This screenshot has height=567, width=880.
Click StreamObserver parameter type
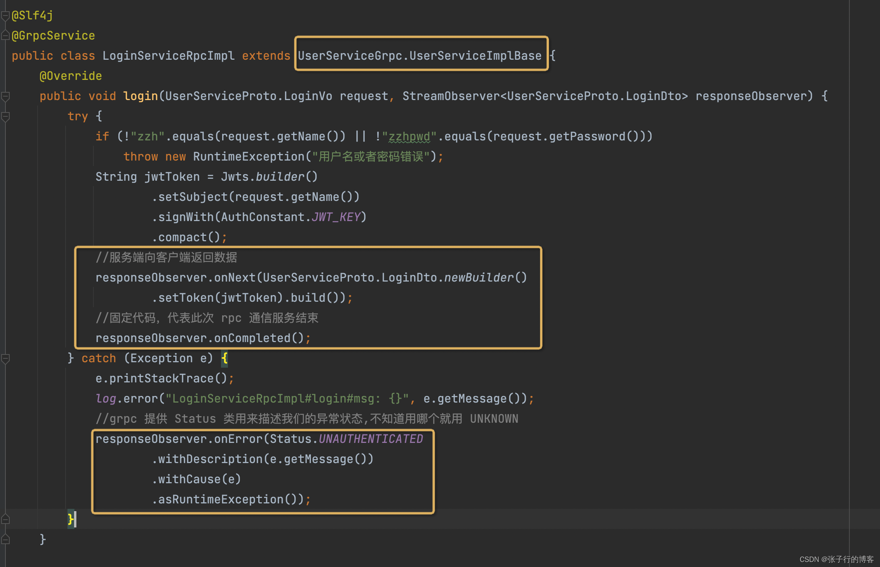451,96
